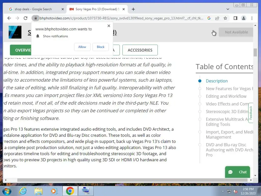261x196 pixels.
Task: Go to New Features for Vegas section
Action: [229, 89]
